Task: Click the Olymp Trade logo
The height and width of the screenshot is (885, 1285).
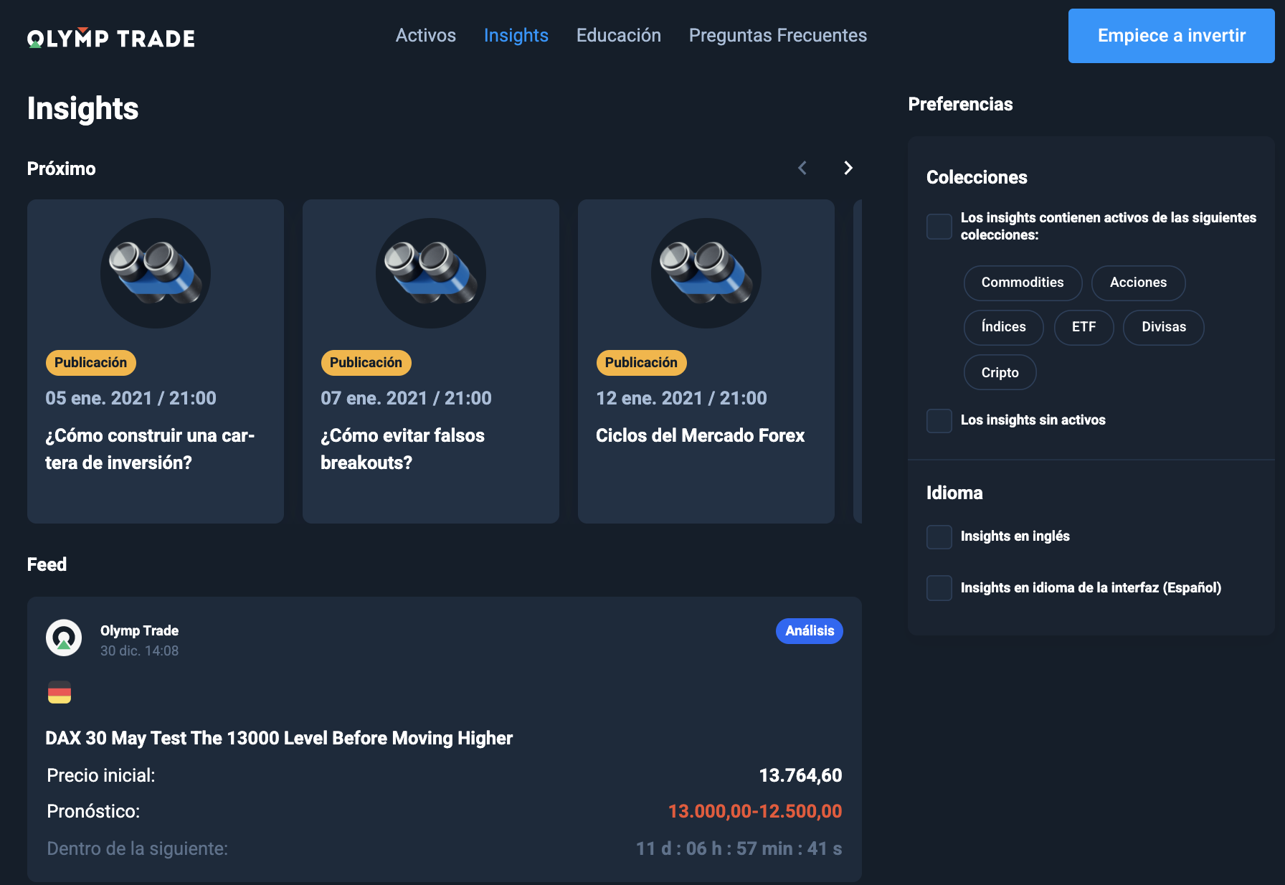Action: pyautogui.click(x=111, y=38)
